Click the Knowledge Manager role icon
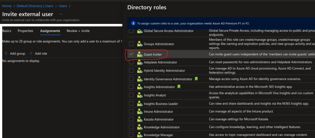This screenshot has height=138, width=315. tap(139, 135)
